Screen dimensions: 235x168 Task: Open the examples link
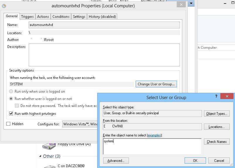tap(154, 135)
